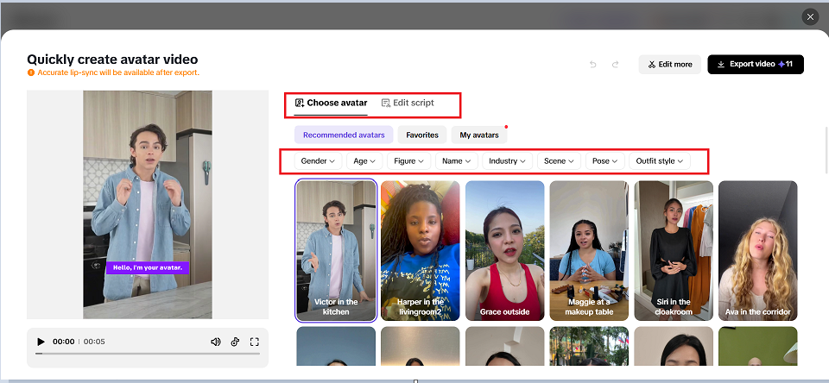
Task: Expand the Age filter dropdown
Action: [364, 161]
